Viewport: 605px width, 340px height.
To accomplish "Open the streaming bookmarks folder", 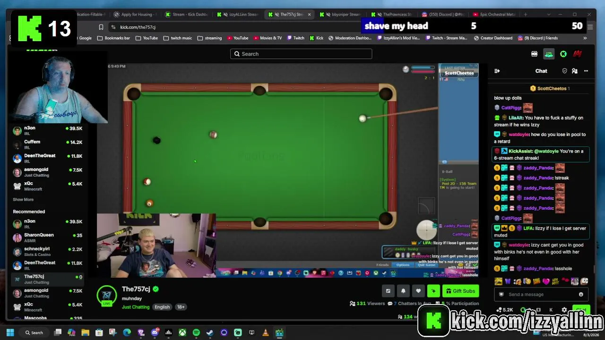I will [209, 38].
